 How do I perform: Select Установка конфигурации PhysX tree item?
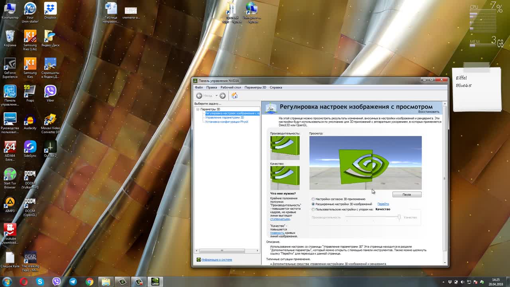(x=226, y=122)
